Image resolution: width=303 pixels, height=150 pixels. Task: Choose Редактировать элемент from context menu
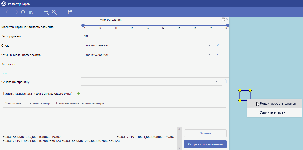pos(278,104)
